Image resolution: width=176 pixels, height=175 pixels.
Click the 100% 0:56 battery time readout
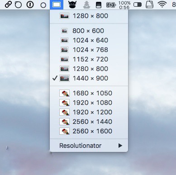[x=124, y=5]
